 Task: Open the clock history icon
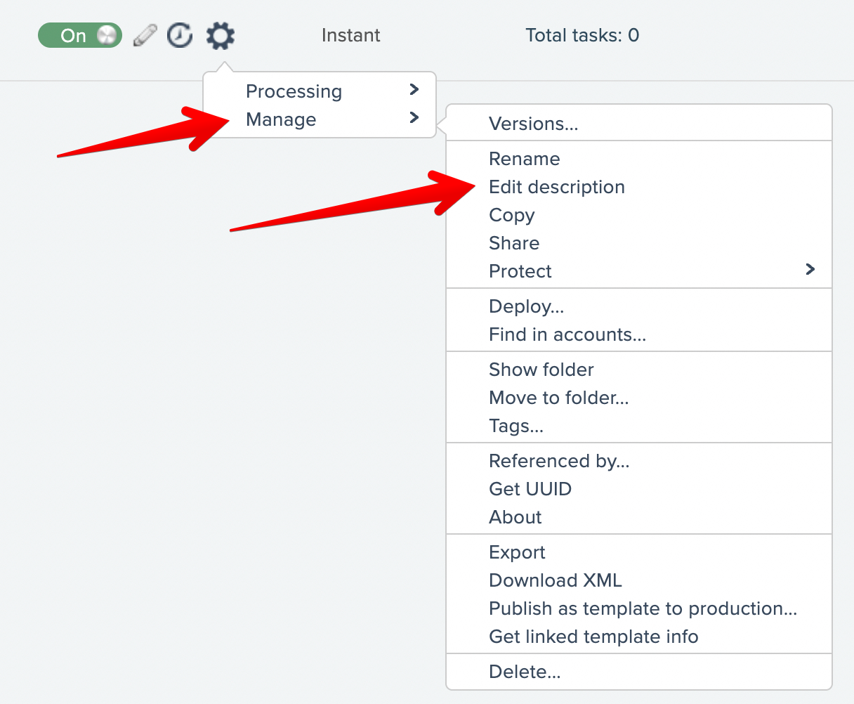tap(180, 35)
